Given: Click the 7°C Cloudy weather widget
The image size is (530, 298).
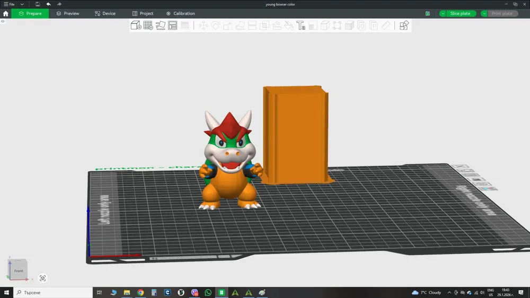Looking at the screenshot, I should (427, 293).
